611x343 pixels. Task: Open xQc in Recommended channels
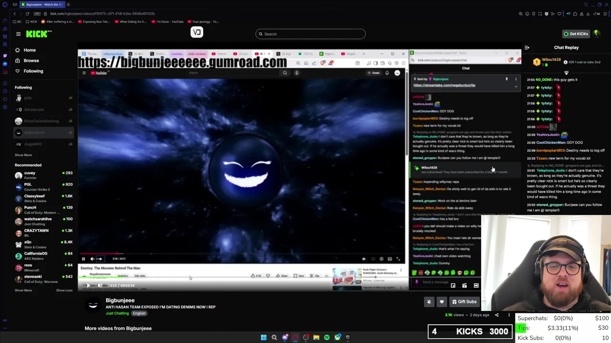(44, 244)
